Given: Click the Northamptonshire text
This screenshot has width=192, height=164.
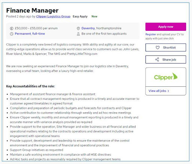Looking at the screenshot, I should coord(109,28).
